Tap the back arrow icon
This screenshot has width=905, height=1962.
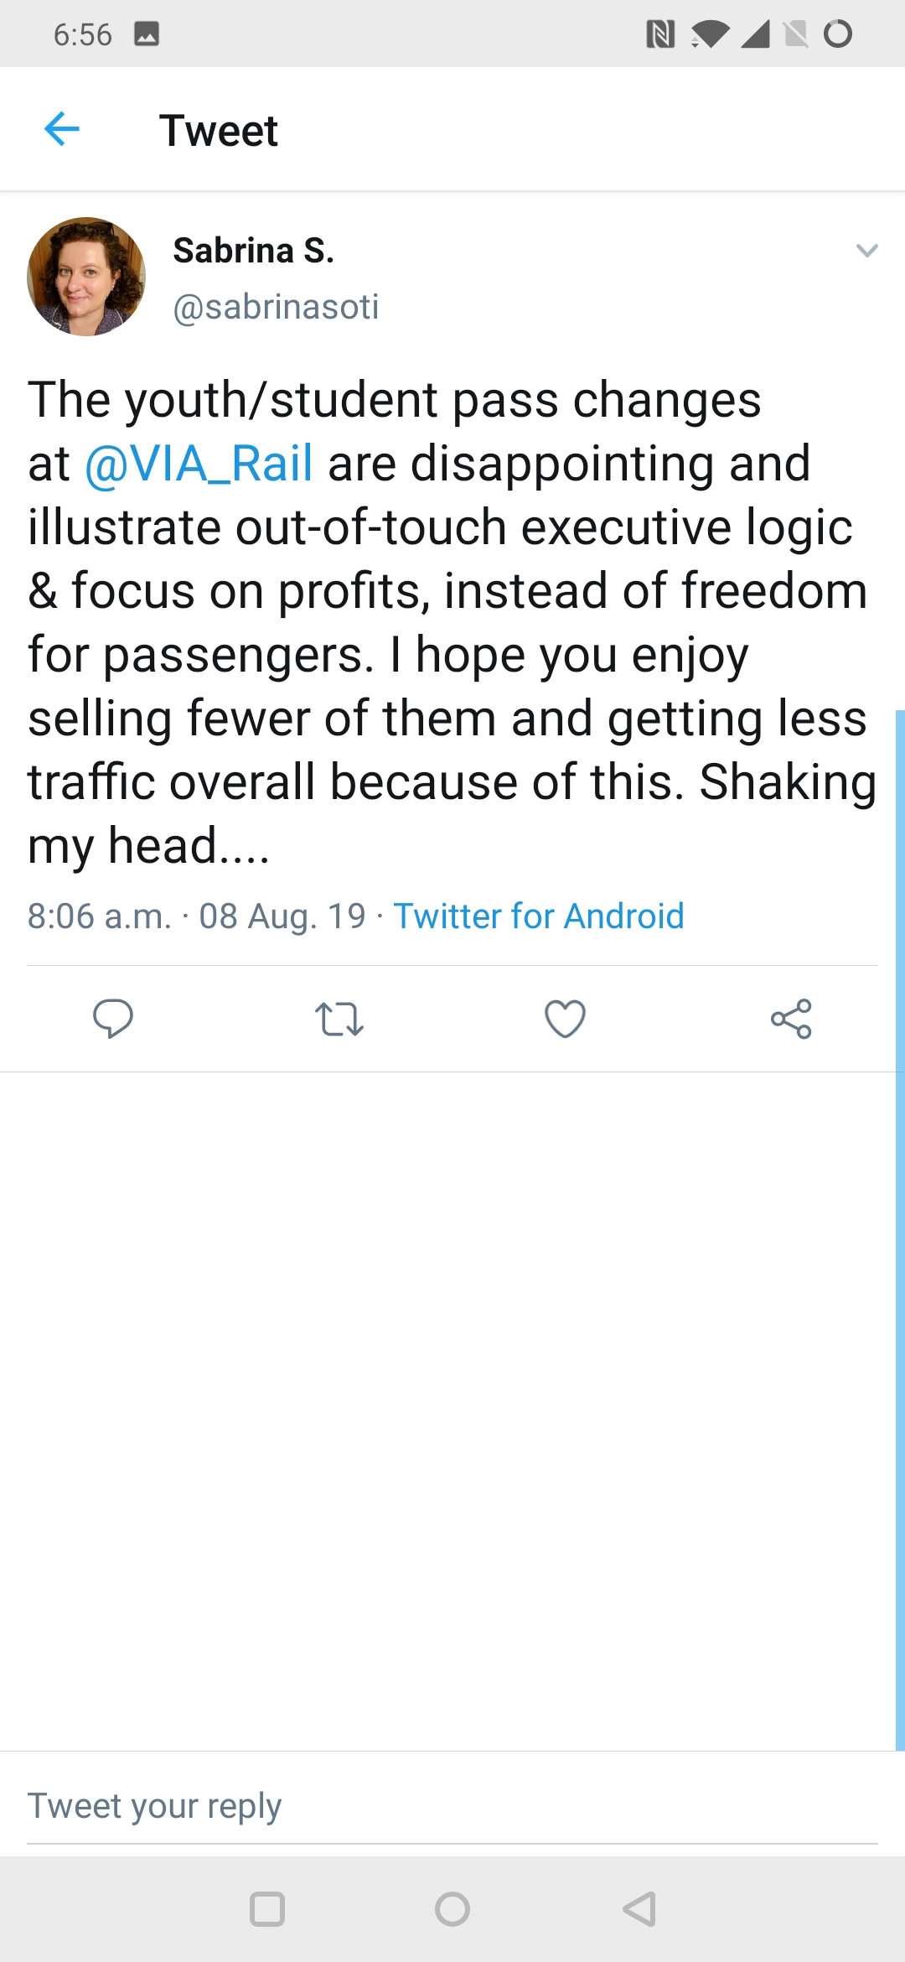coord(62,129)
